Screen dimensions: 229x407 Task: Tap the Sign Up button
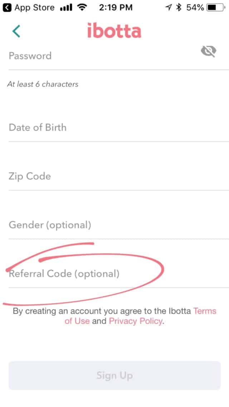(x=114, y=375)
